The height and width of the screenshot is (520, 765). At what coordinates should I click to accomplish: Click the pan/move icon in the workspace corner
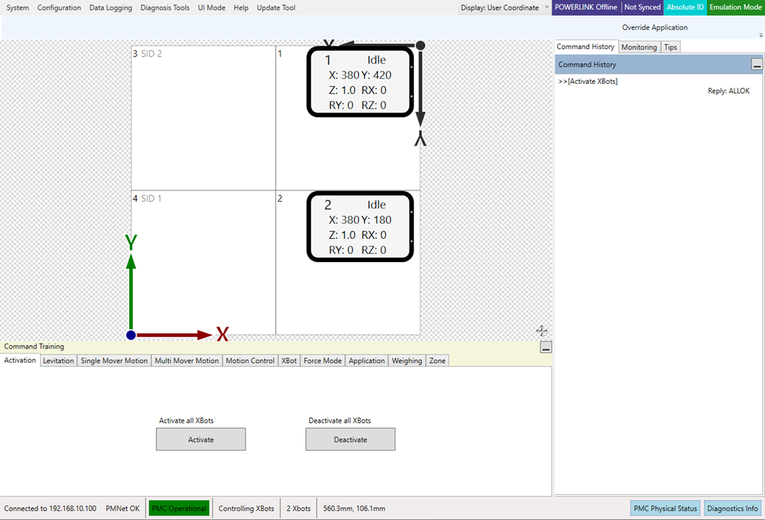pos(541,331)
